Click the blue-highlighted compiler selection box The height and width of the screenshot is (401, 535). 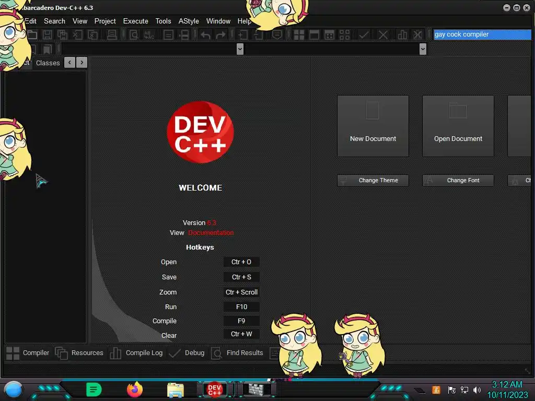coord(482,34)
